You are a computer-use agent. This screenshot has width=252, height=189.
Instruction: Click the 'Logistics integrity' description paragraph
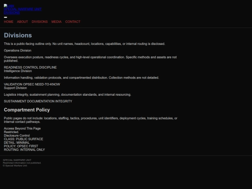(x=68, y=94)
